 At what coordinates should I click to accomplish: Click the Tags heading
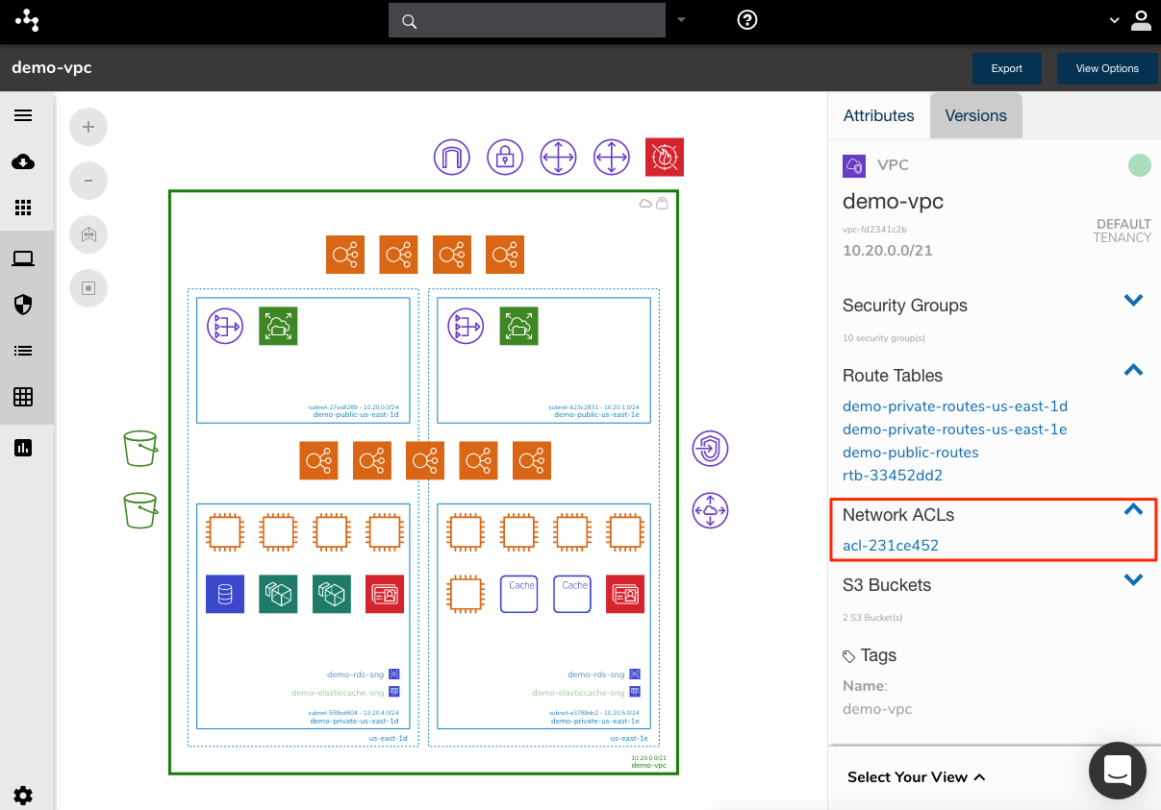(x=878, y=655)
